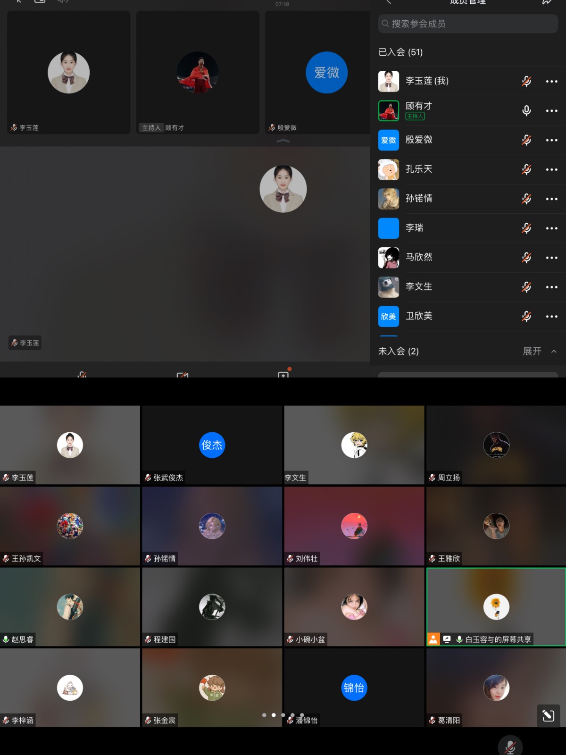
Task: Open the more menu for 卫欣美
Action: (x=551, y=317)
